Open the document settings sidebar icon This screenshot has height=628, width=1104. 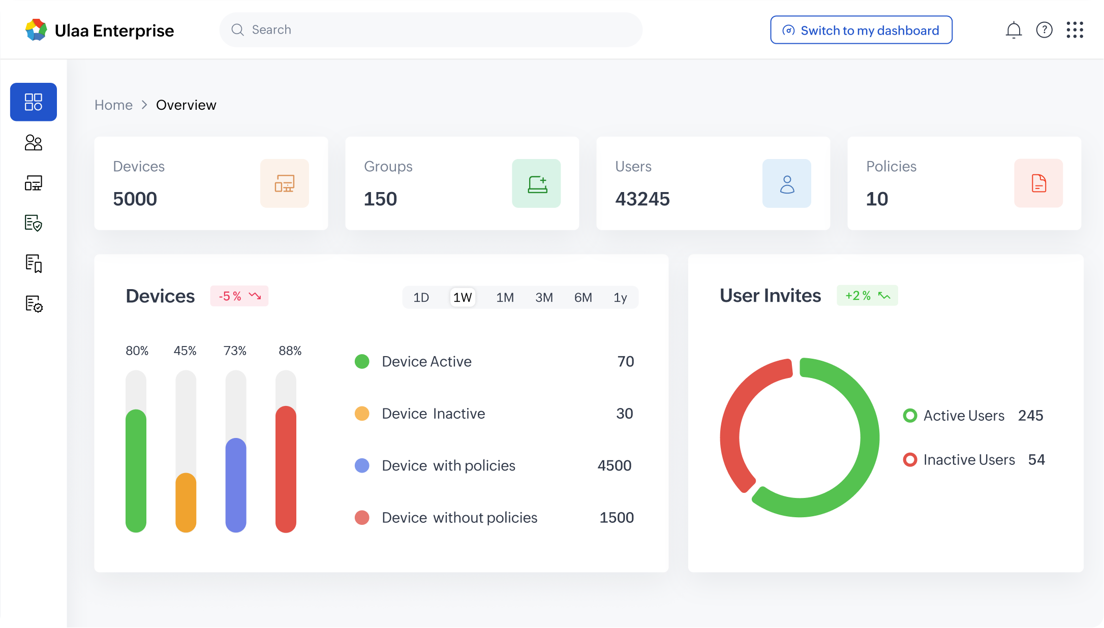(34, 304)
